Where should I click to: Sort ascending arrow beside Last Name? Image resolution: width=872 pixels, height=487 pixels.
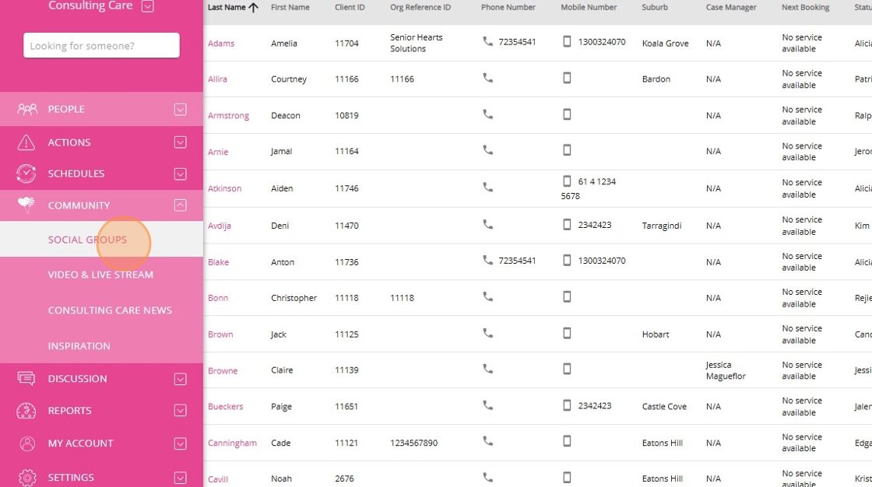click(254, 7)
